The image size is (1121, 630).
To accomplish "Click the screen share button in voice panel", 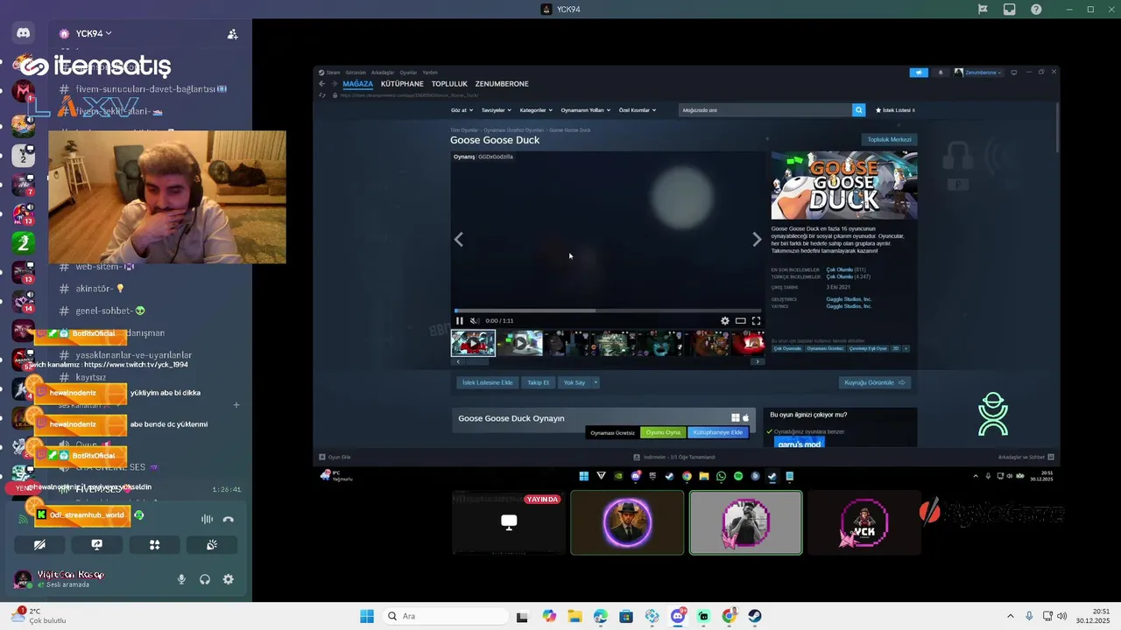I will coord(97,544).
